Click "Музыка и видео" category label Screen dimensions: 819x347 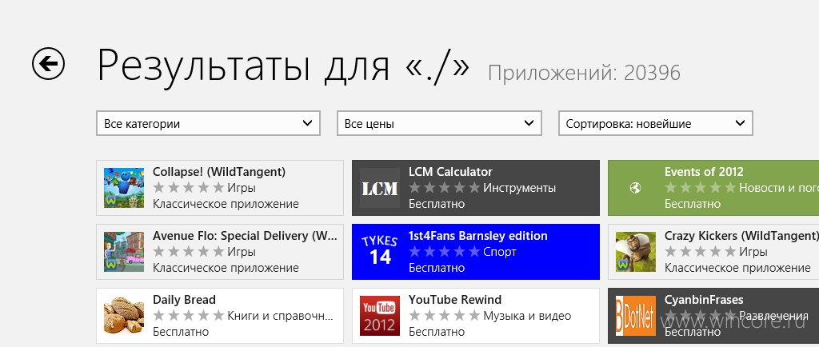pos(527,316)
